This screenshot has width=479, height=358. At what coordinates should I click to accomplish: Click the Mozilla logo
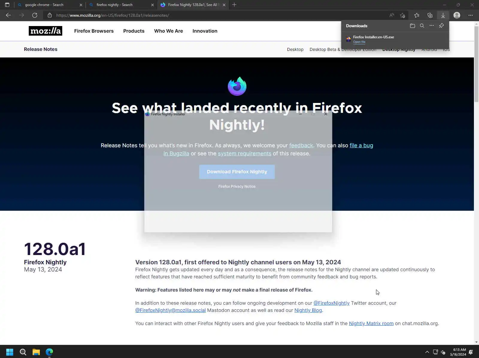[x=46, y=31]
